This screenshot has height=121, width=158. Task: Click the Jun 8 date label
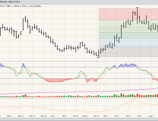pyautogui.click(x=64, y=116)
